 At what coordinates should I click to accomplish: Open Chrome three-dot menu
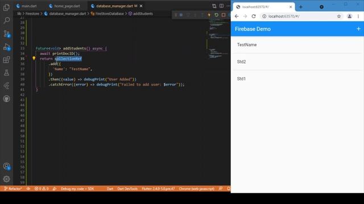[x=358, y=16]
